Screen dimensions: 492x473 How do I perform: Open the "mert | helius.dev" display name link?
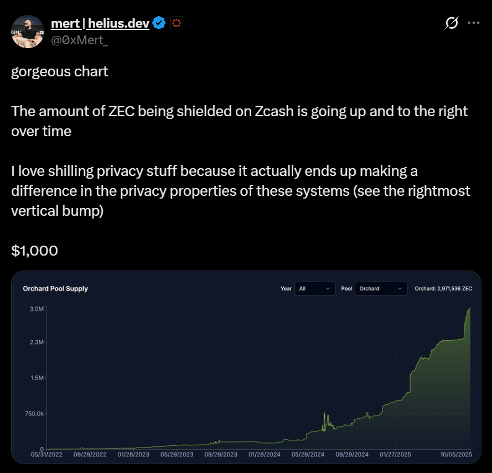[100, 23]
